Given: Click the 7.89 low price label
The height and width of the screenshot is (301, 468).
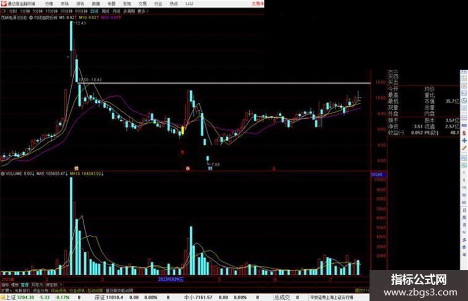Looking at the screenshot, I should coord(215,165).
